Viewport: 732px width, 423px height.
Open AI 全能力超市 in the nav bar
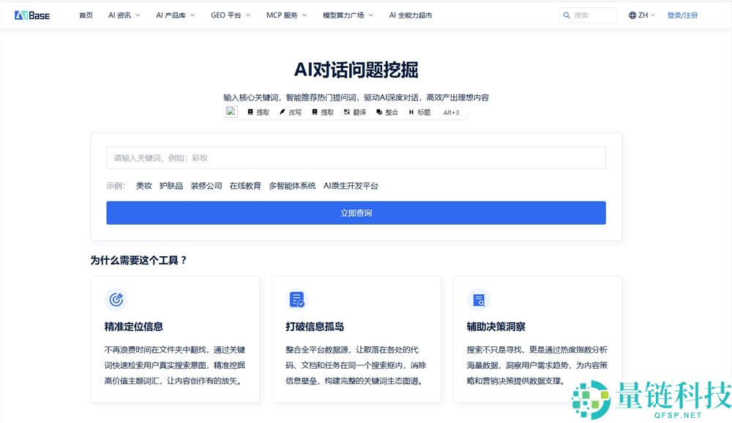tap(411, 15)
